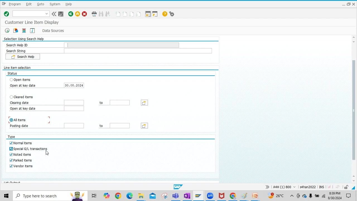
Task: Click the red Cancel icon
Action: [x=84, y=14]
